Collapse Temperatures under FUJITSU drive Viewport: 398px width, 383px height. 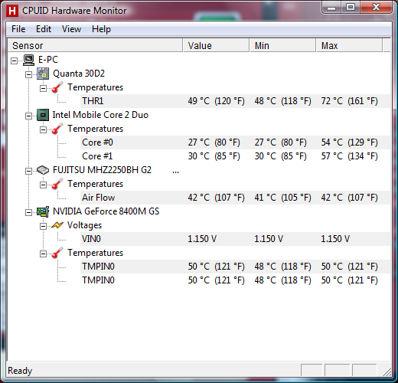click(43, 185)
